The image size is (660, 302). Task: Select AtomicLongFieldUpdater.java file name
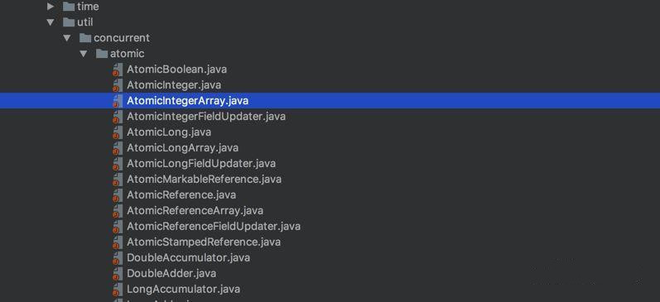pyautogui.click(x=201, y=163)
